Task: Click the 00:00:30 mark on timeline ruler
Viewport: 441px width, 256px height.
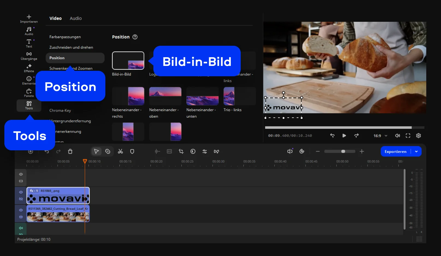Action: point(218,161)
